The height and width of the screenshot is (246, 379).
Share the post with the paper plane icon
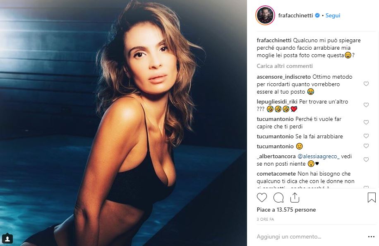(295, 198)
